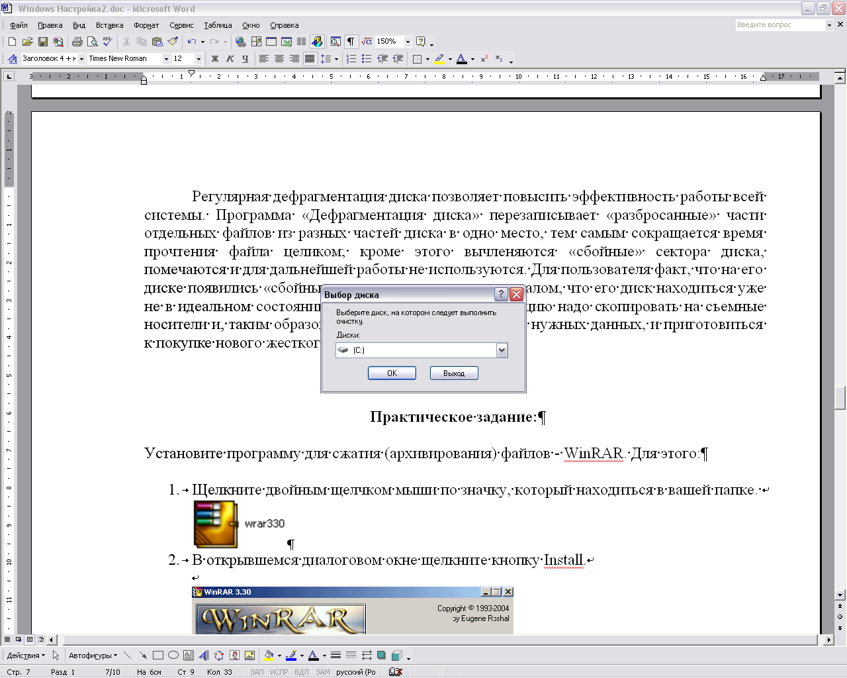Screen dimensions: 847x678
Task: Open Microsoft Word Help icon
Action: 421,42
